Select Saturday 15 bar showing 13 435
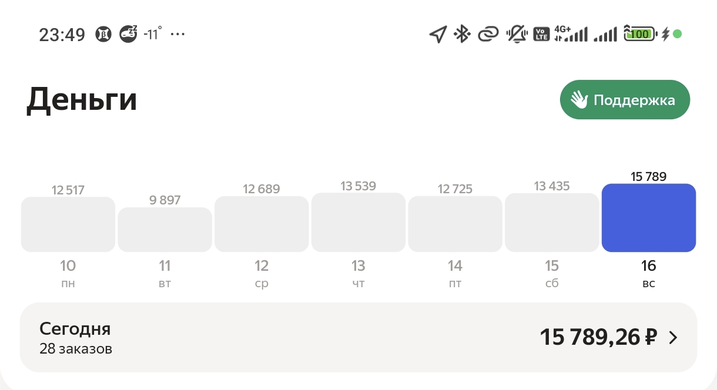The height and width of the screenshot is (390, 717). tap(552, 223)
